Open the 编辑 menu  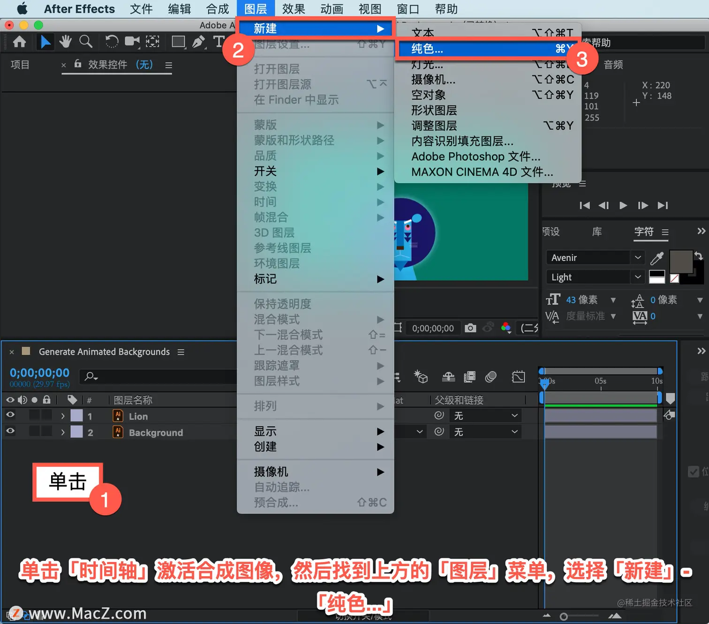click(179, 9)
